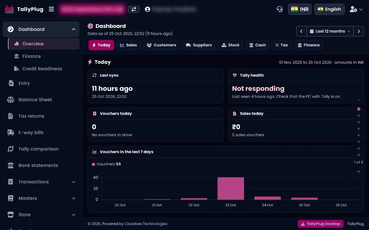Open the user settings menu icon

pyautogui.click(x=356, y=9)
